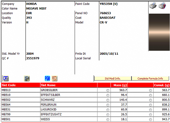Click tint name GROBSILBER
The image size is (170, 123).
coord(49,90)
